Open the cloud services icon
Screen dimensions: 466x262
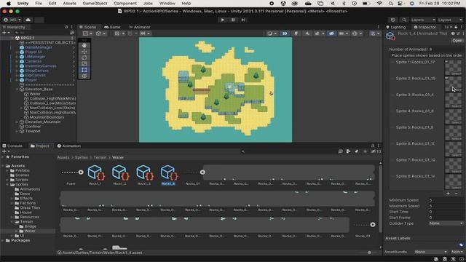(x=28, y=20)
